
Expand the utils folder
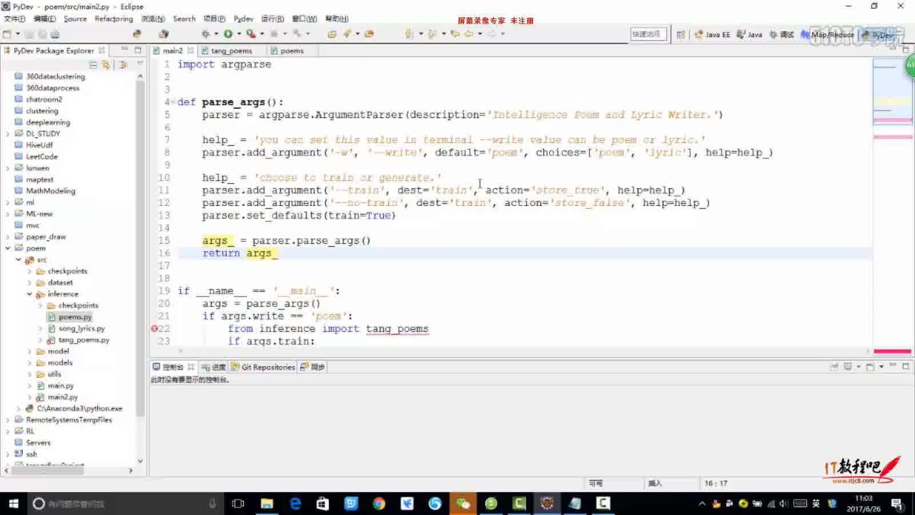tap(29, 374)
